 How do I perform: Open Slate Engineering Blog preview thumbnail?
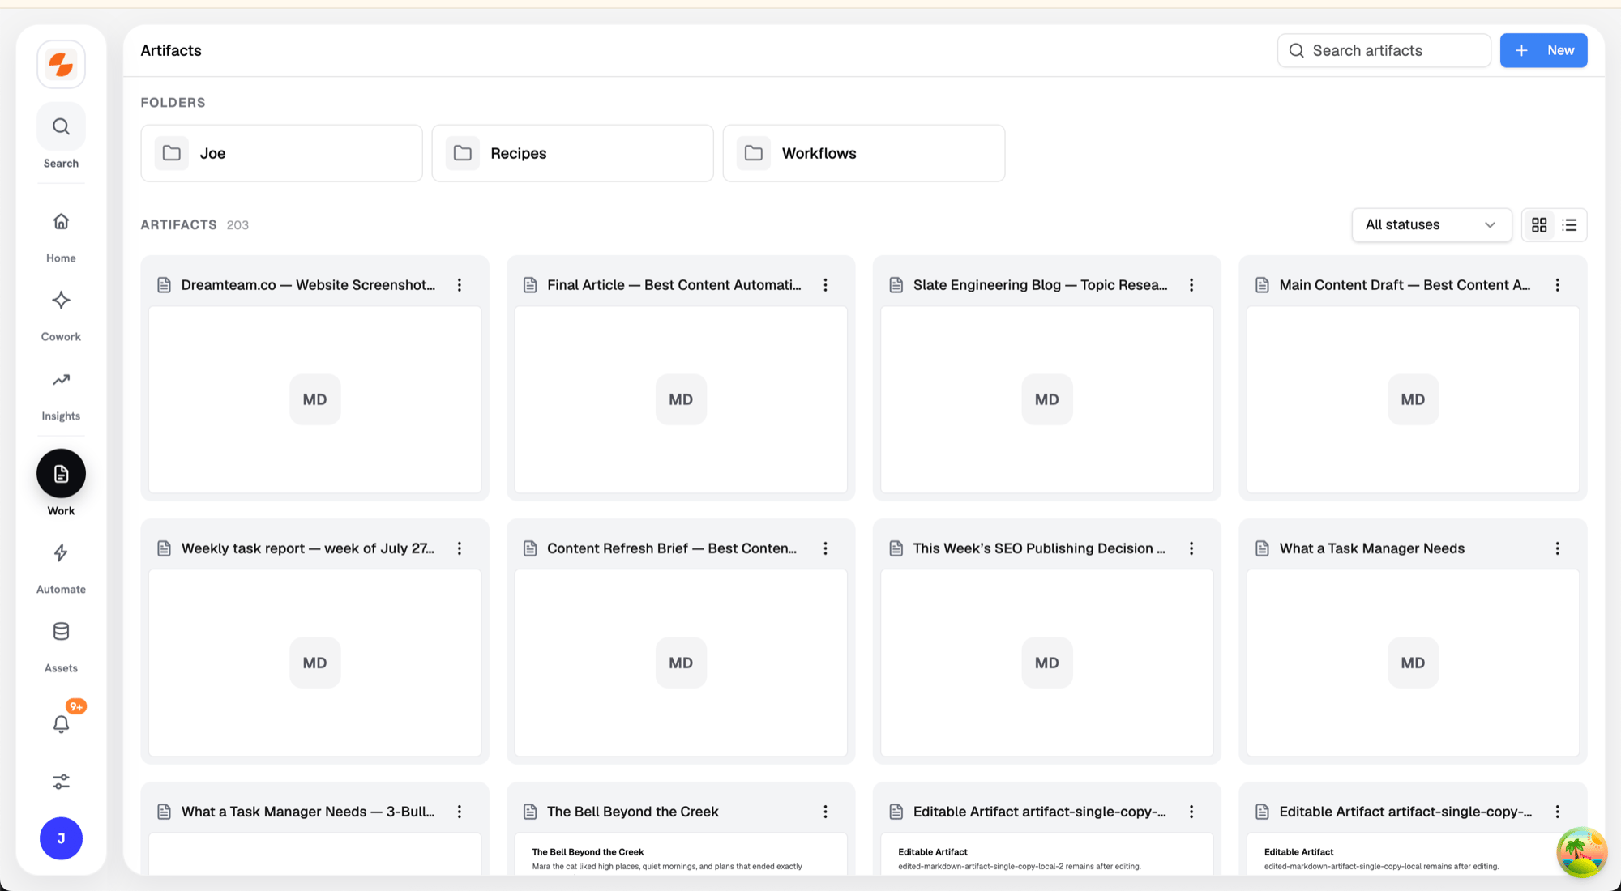pyautogui.click(x=1046, y=399)
